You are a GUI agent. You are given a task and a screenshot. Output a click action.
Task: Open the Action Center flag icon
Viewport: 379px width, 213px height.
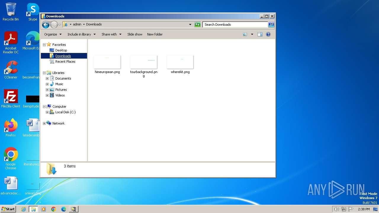351,209
